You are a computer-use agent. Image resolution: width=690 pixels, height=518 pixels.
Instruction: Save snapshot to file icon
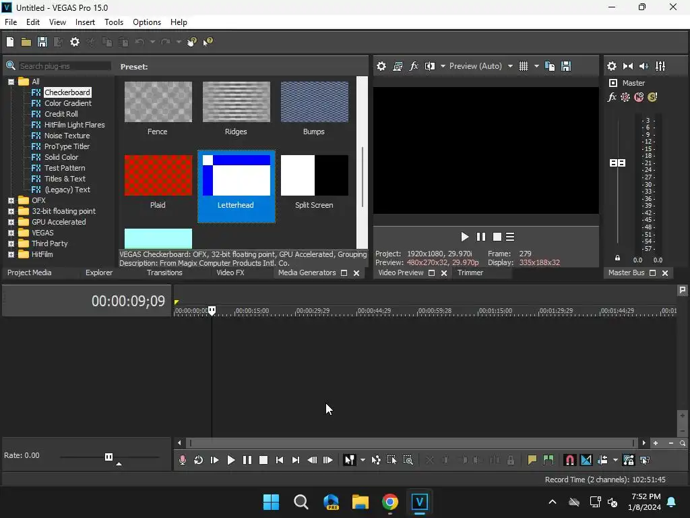pyautogui.click(x=566, y=66)
